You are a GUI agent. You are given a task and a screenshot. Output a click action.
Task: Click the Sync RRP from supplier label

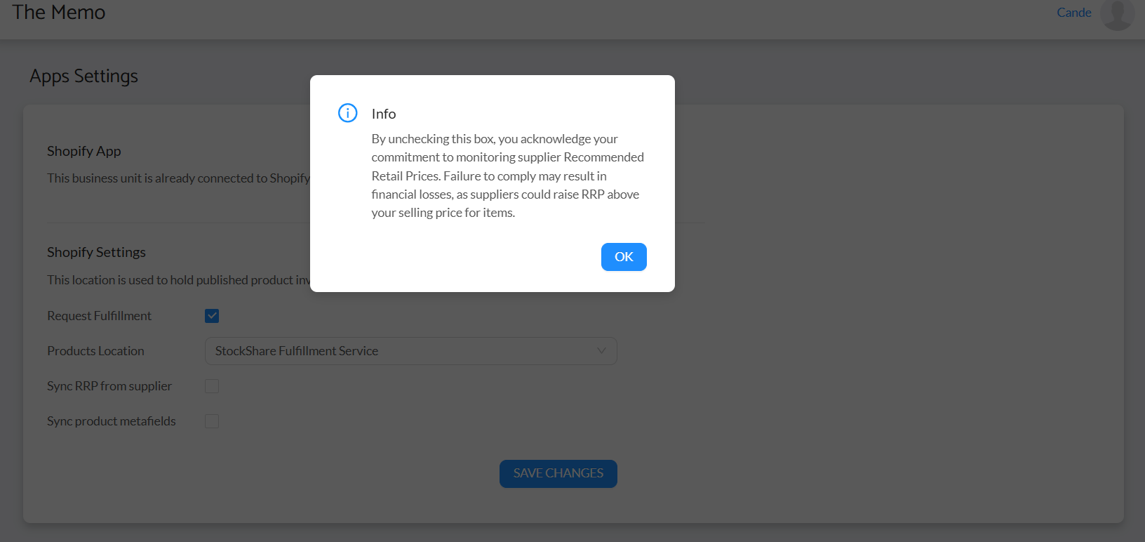tap(109, 386)
